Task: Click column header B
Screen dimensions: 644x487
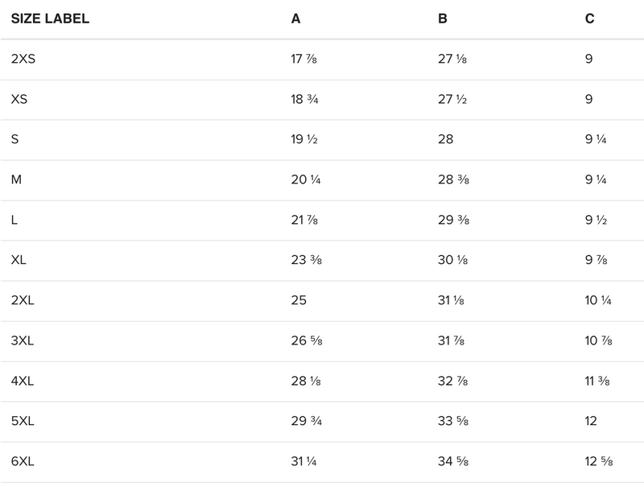Action: pos(443,19)
